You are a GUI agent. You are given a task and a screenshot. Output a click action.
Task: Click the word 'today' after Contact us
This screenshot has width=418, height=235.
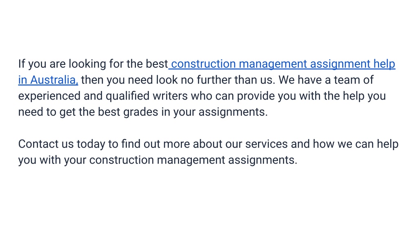91,144
